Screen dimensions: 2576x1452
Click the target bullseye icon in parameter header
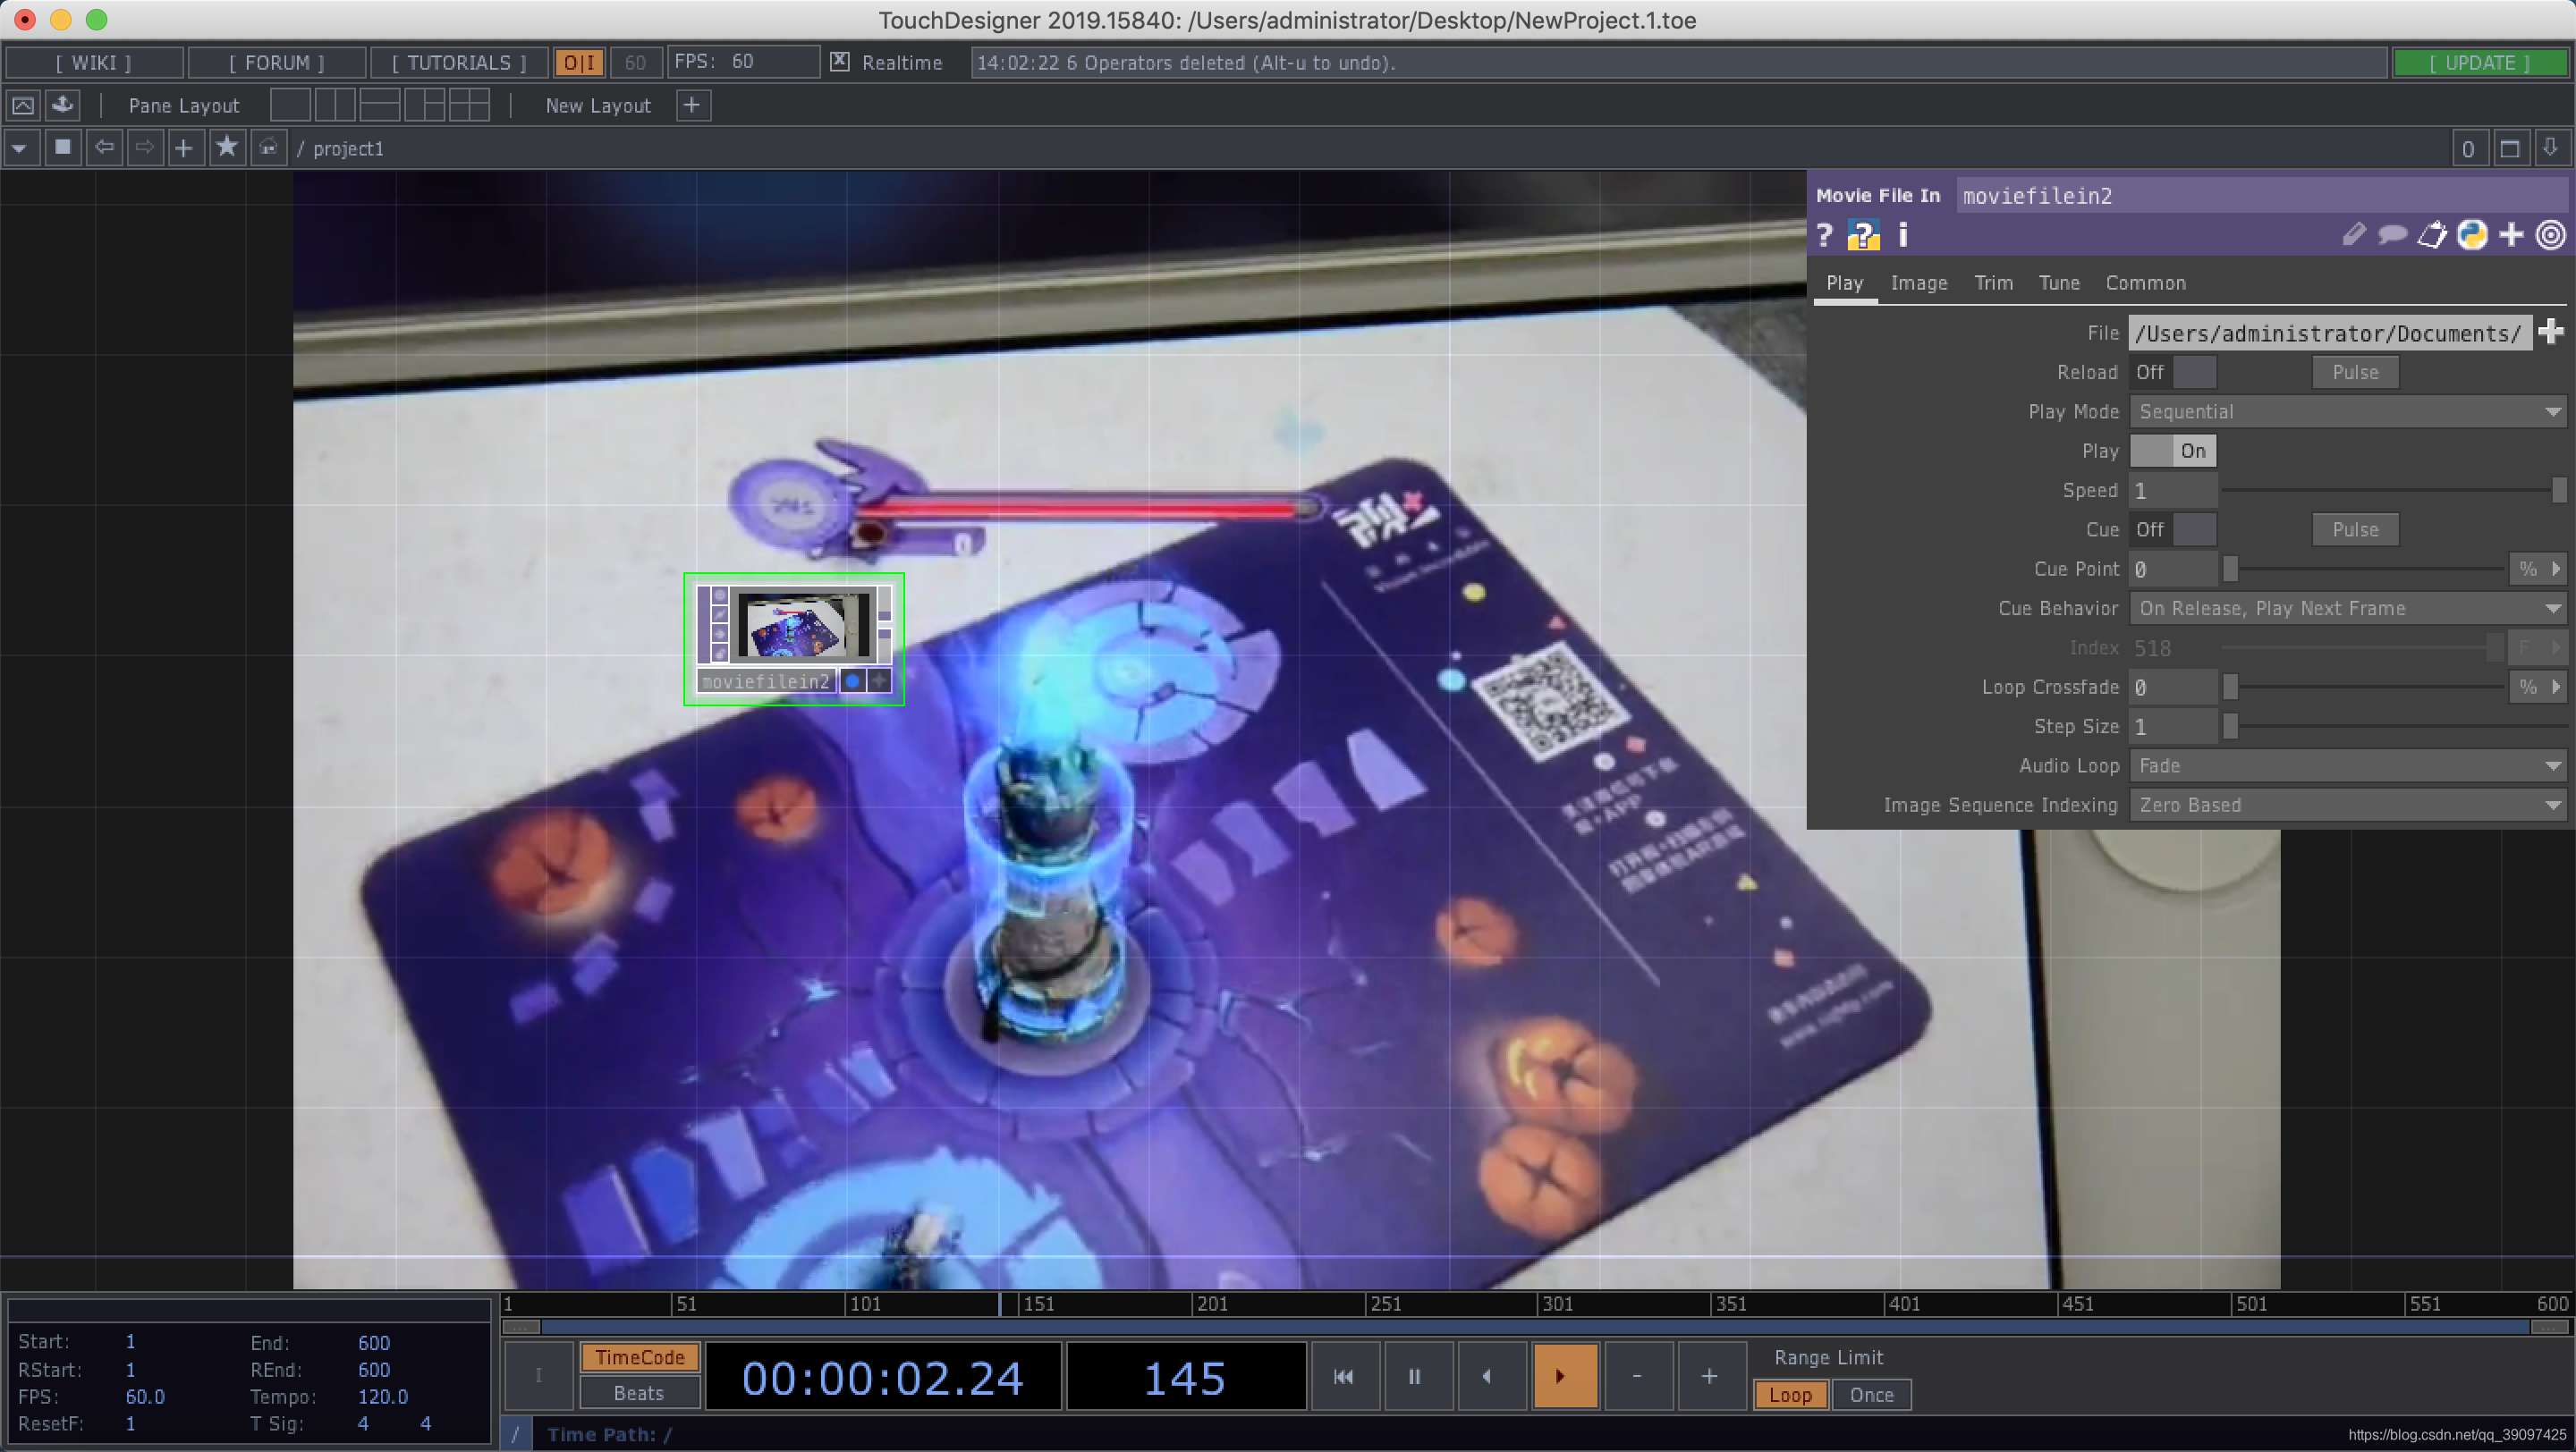(2551, 235)
